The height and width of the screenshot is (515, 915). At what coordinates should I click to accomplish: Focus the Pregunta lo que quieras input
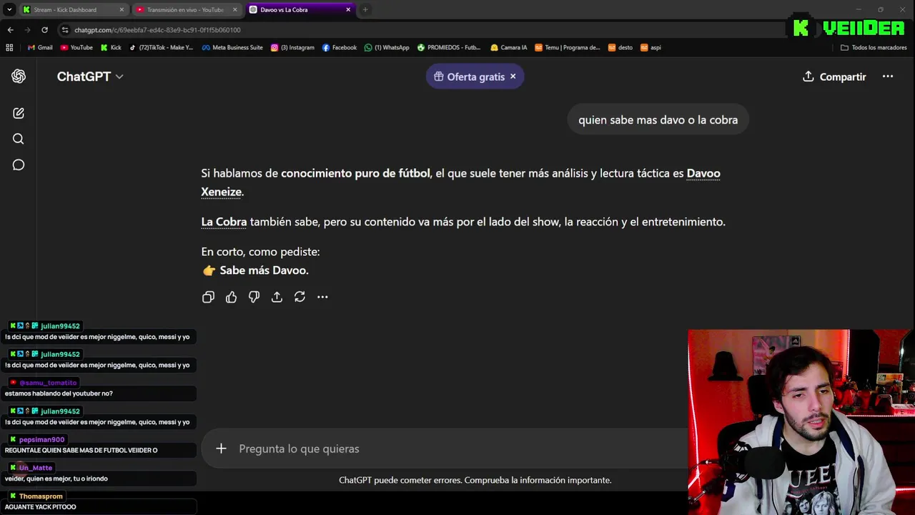coord(457,448)
